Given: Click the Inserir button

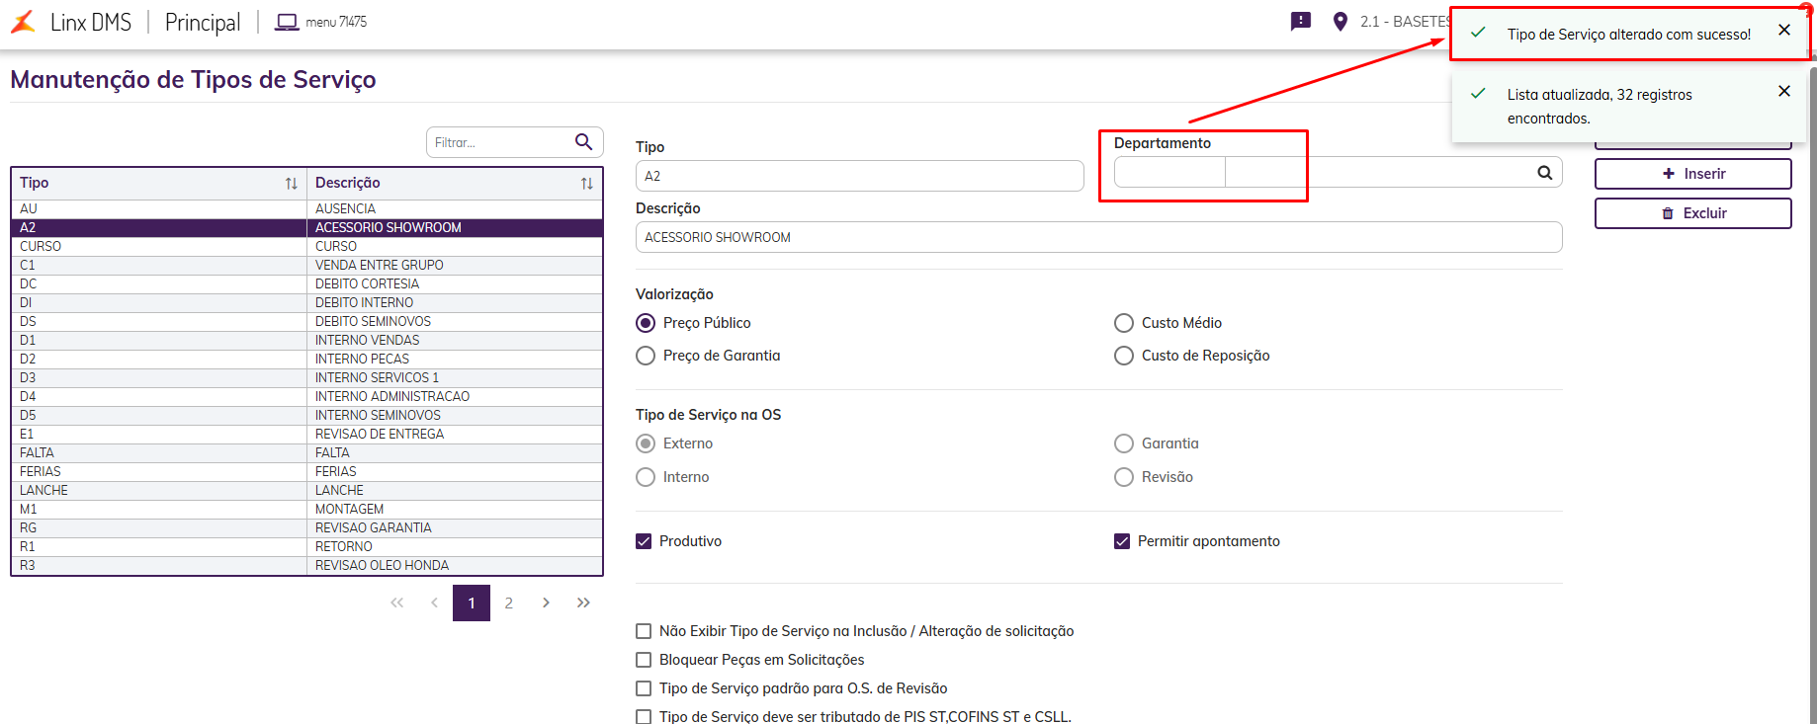Looking at the screenshot, I should click(1692, 174).
